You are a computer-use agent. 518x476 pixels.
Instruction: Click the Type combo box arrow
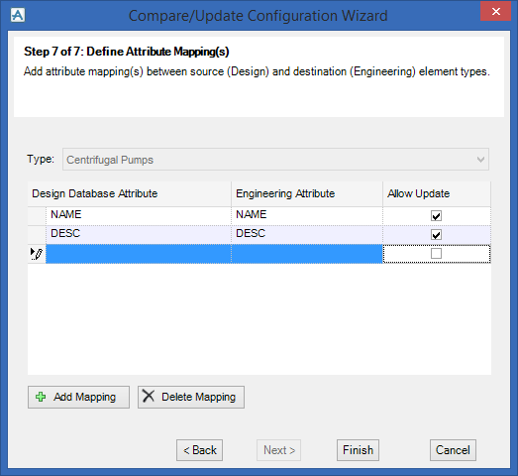[480, 160]
